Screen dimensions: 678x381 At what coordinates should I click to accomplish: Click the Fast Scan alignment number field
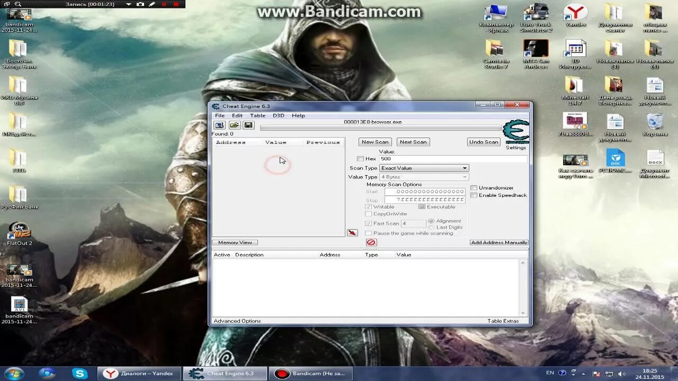coord(413,223)
